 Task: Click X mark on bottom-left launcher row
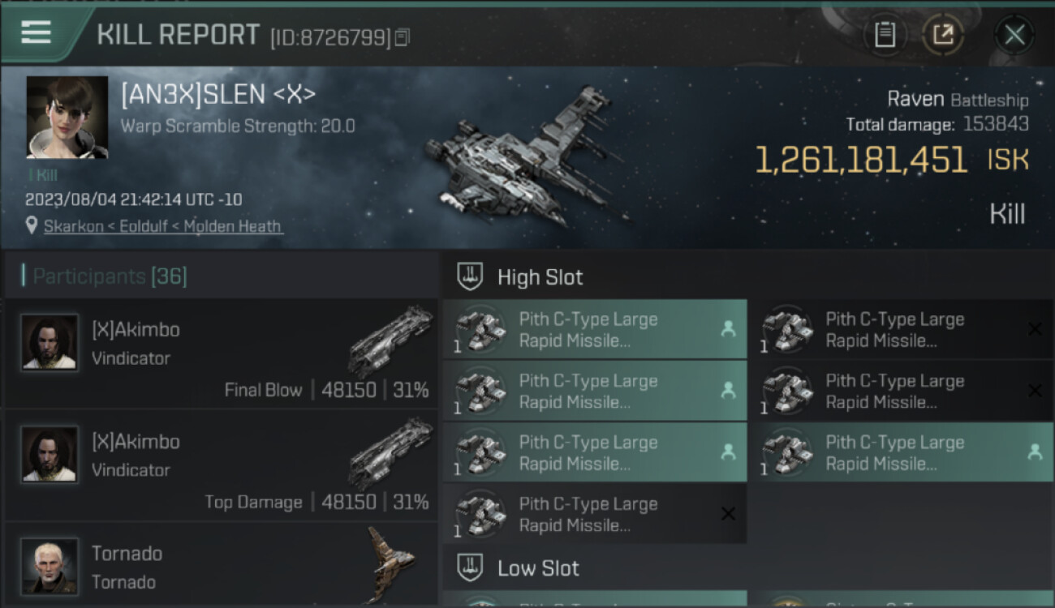[728, 514]
